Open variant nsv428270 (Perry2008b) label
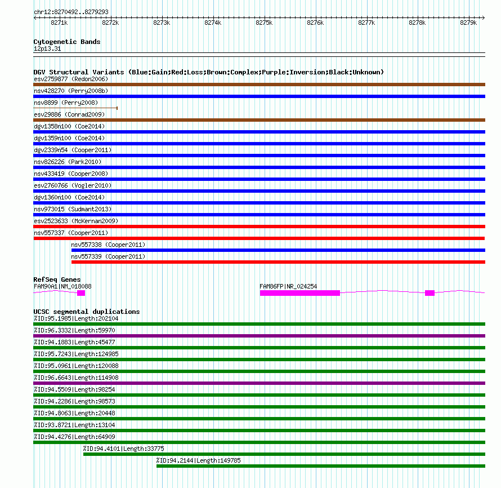This screenshot has width=501, height=488. pyautogui.click(x=71, y=91)
